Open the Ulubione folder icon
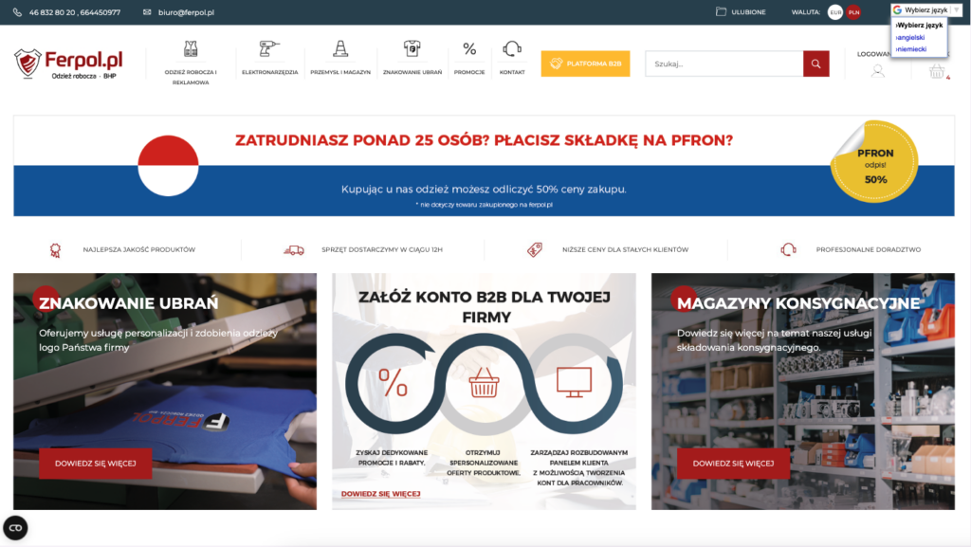Screen dimensions: 971x547 pyautogui.click(x=721, y=11)
